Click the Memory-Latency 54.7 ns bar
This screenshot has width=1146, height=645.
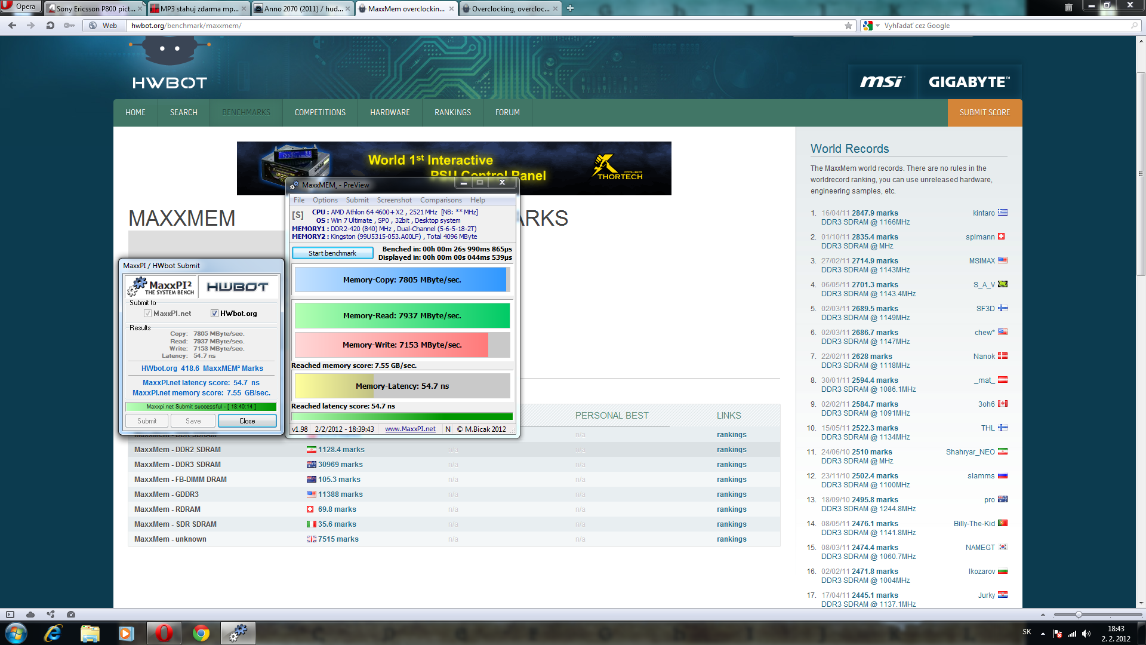click(x=402, y=386)
